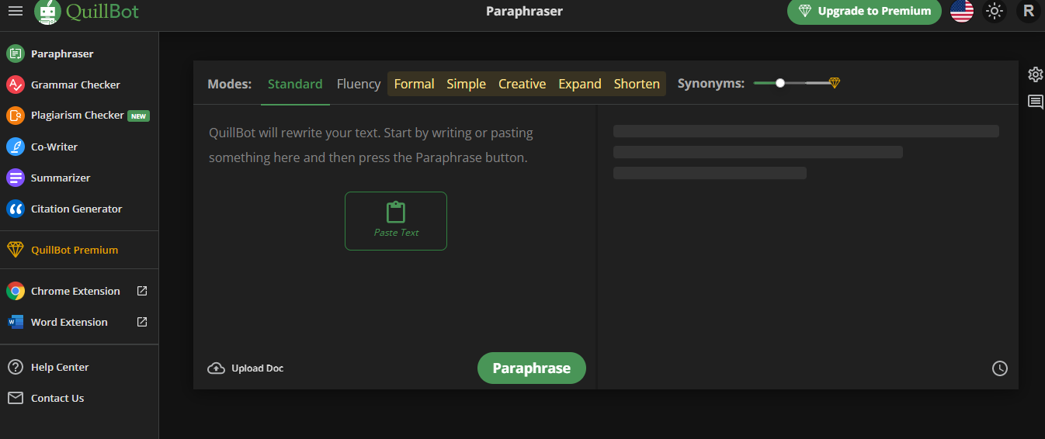Click the Contact Us envelope icon
This screenshot has width=1045, height=439.
pyautogui.click(x=16, y=398)
